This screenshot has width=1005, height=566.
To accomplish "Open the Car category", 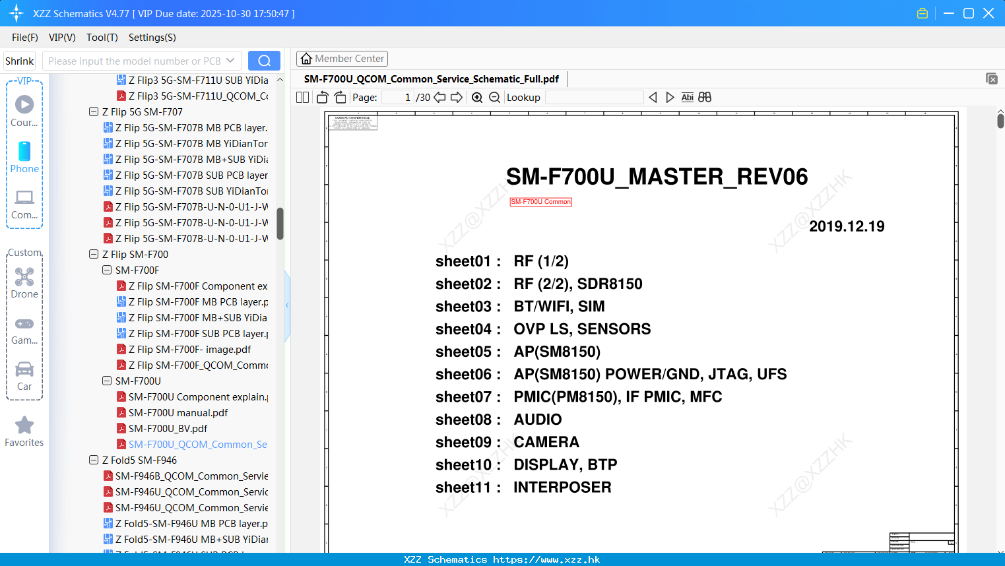I will (24, 376).
